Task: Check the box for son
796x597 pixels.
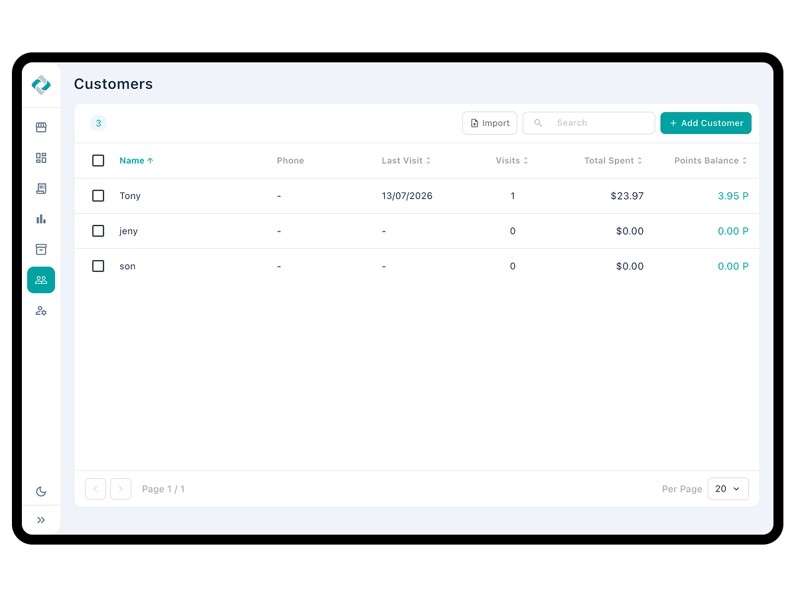Action: (x=98, y=266)
